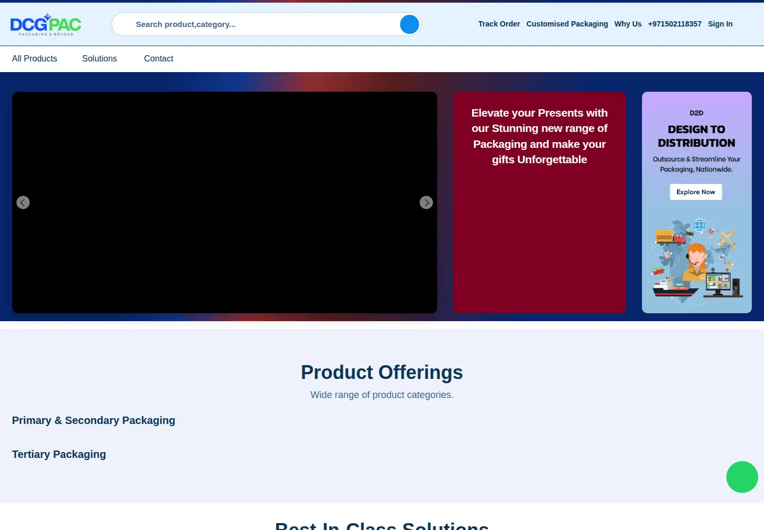Open Customised Packaging link

pos(567,24)
